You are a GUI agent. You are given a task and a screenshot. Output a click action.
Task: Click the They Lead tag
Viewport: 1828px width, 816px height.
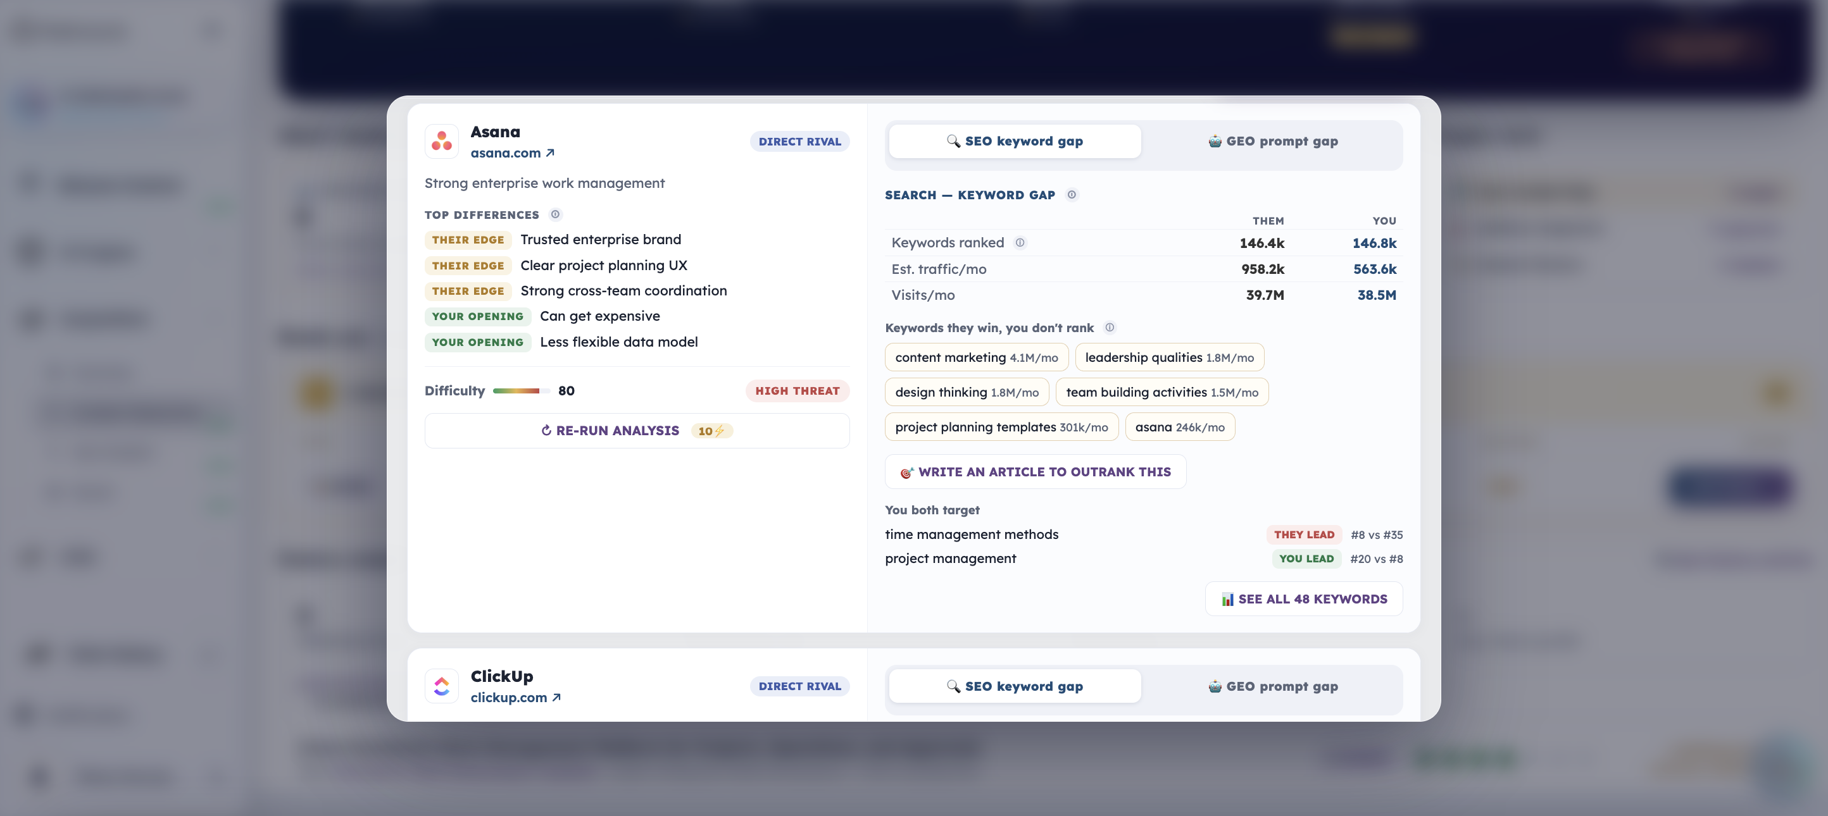1303,534
